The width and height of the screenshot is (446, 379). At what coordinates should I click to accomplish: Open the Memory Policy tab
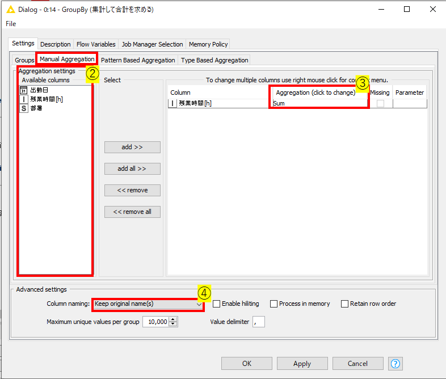tap(208, 44)
